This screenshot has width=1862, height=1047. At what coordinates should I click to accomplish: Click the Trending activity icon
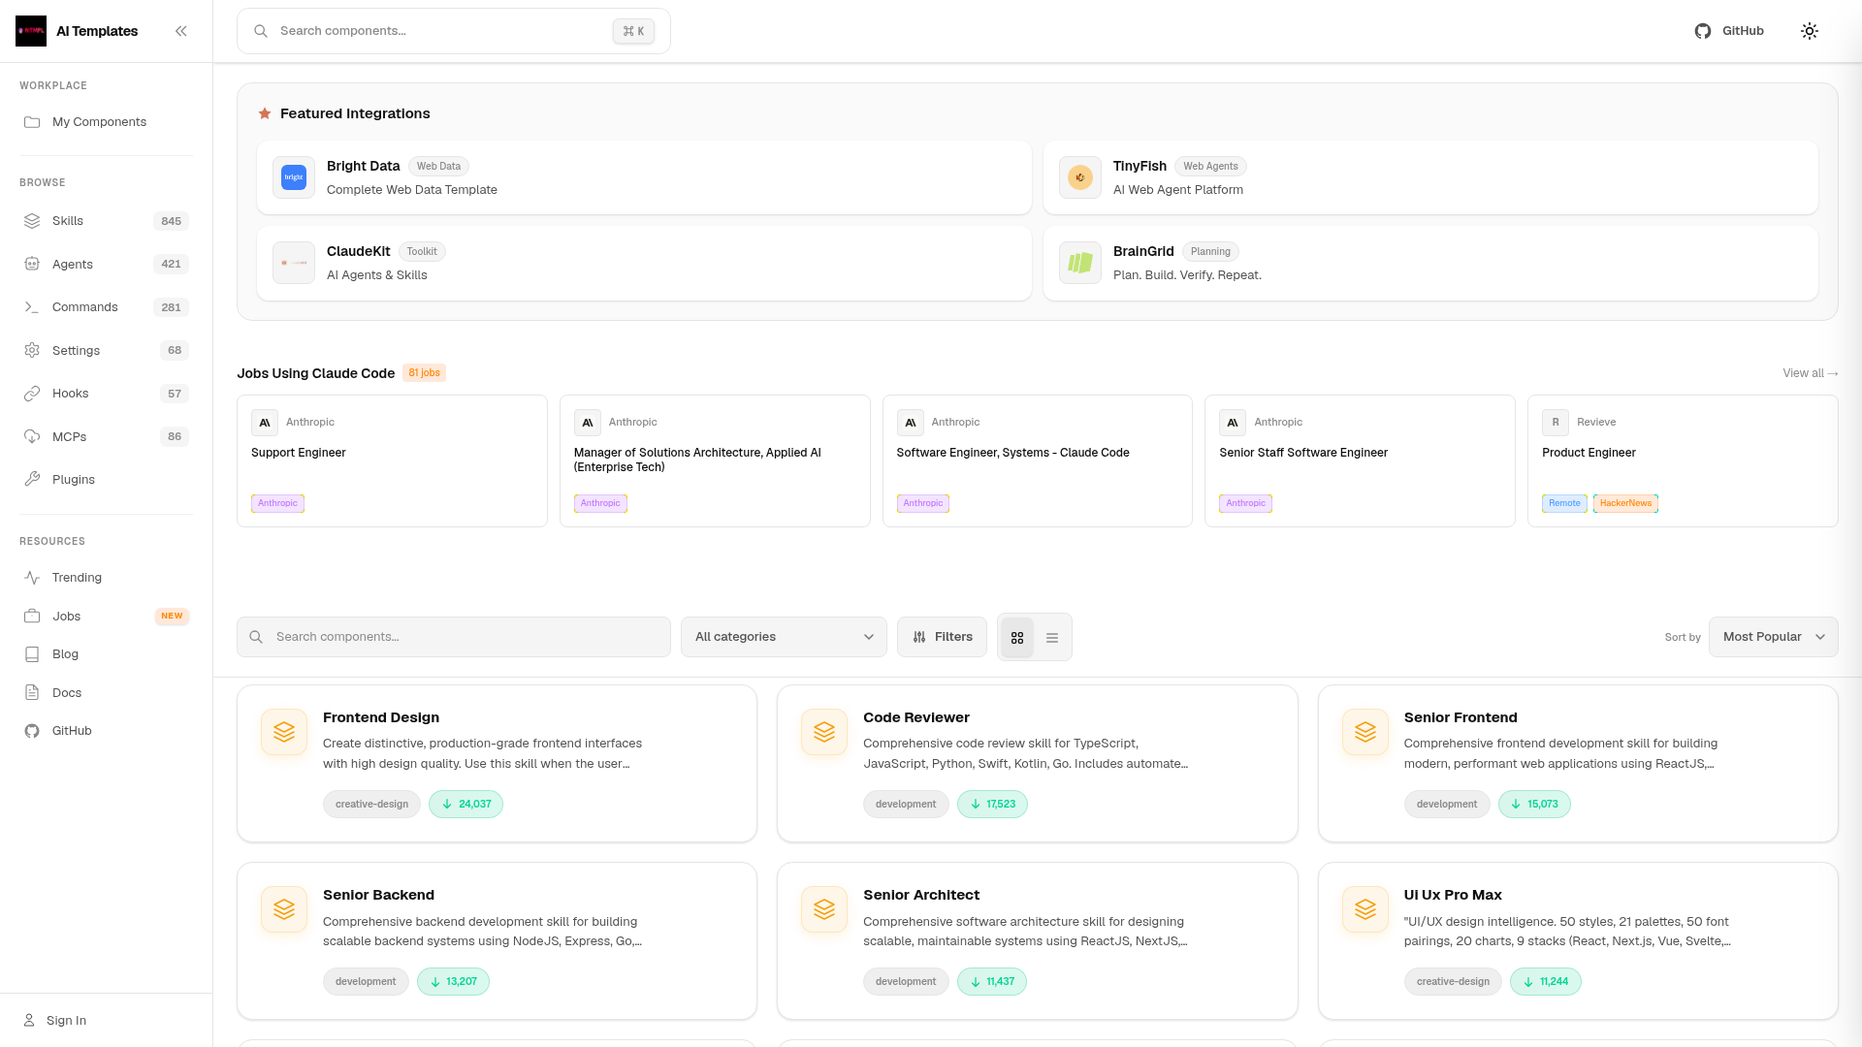click(x=32, y=578)
